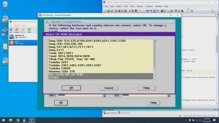Click the Print Preview icon in TextPad toolbar
The width and height of the screenshot is (219, 123).
122,11
